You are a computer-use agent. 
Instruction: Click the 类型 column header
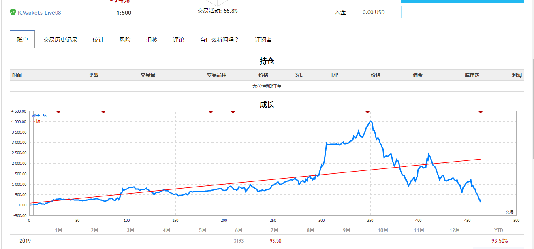[94, 75]
